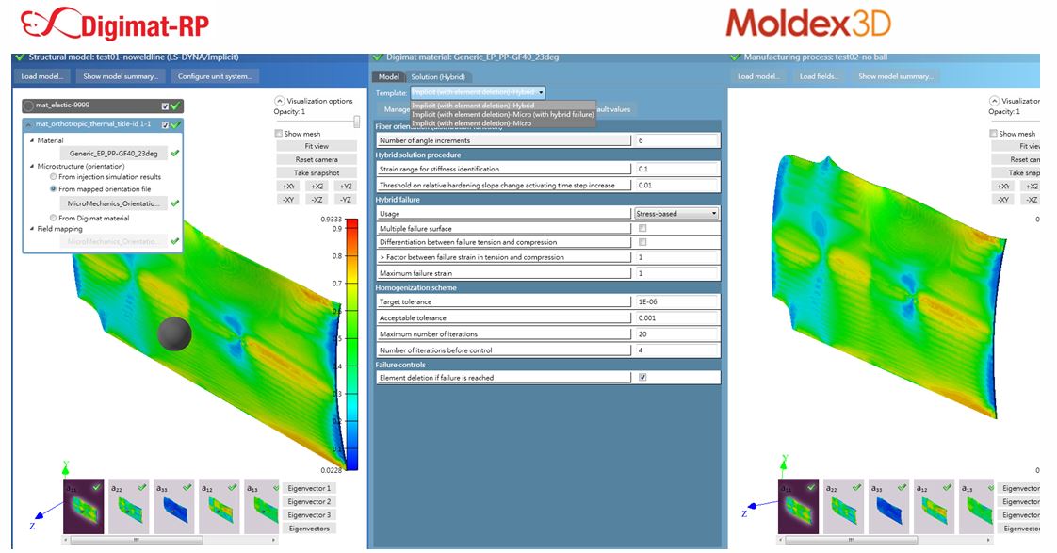Edit Target tolerance value
This screenshot has height=553, width=1057.
point(676,301)
